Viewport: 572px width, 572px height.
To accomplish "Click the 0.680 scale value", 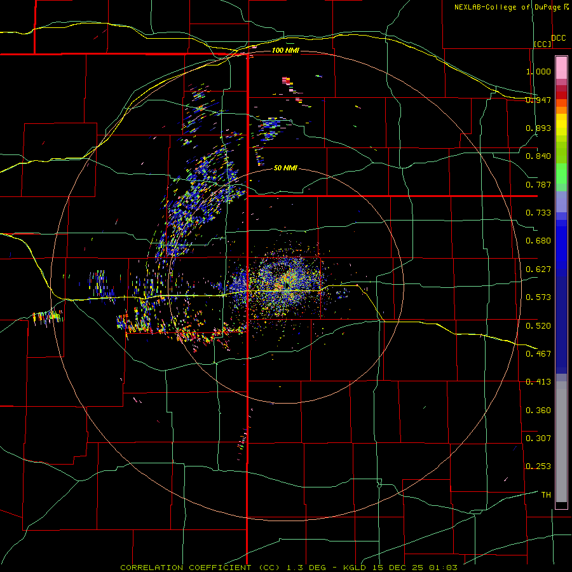I will click(538, 241).
